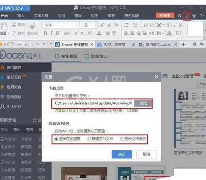The height and width of the screenshot is (180, 206).
Task: Click the increase font size icon
Action: [102, 25]
